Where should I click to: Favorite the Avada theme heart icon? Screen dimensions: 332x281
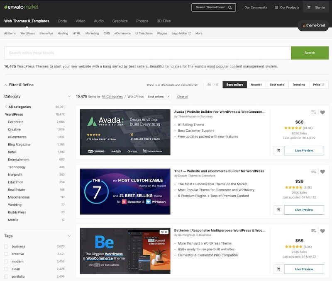[322, 112]
